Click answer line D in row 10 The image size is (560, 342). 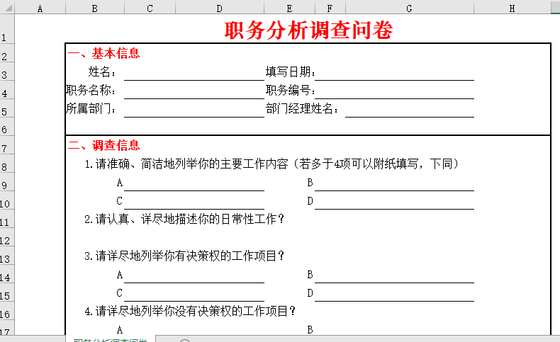[x=394, y=201]
